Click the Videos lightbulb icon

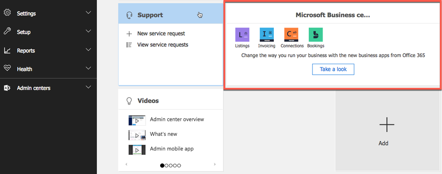point(129,101)
